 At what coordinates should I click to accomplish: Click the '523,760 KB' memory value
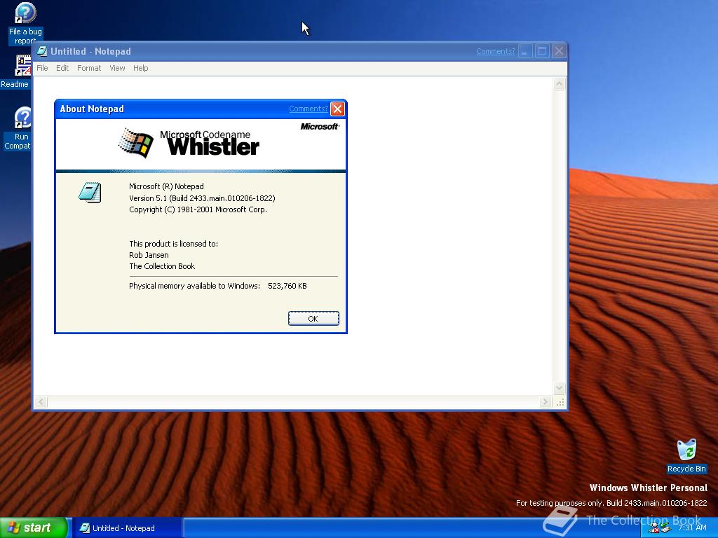point(287,286)
